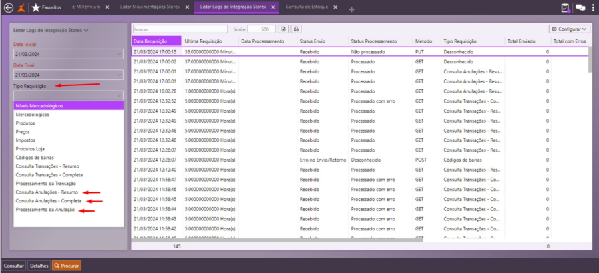
Task: Close the Listar Movimentações Storex tab
Action: [x=186, y=7]
